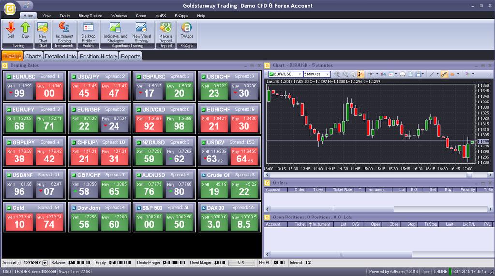Open Indicators and Strategies

[x=115, y=32]
